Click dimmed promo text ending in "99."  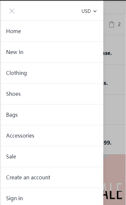point(107,143)
